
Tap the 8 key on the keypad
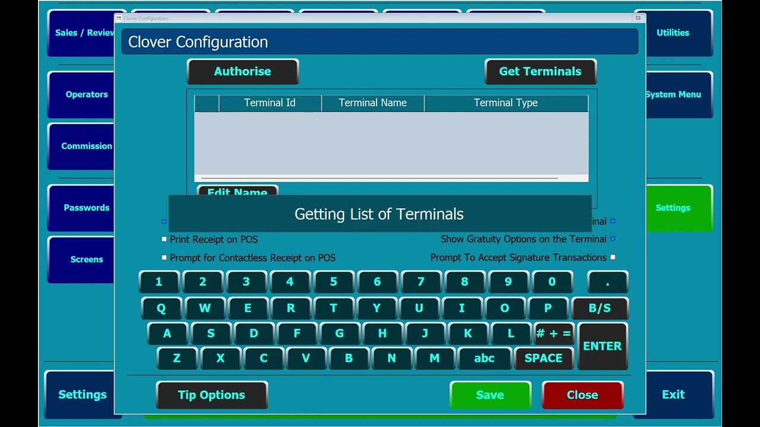(x=464, y=282)
